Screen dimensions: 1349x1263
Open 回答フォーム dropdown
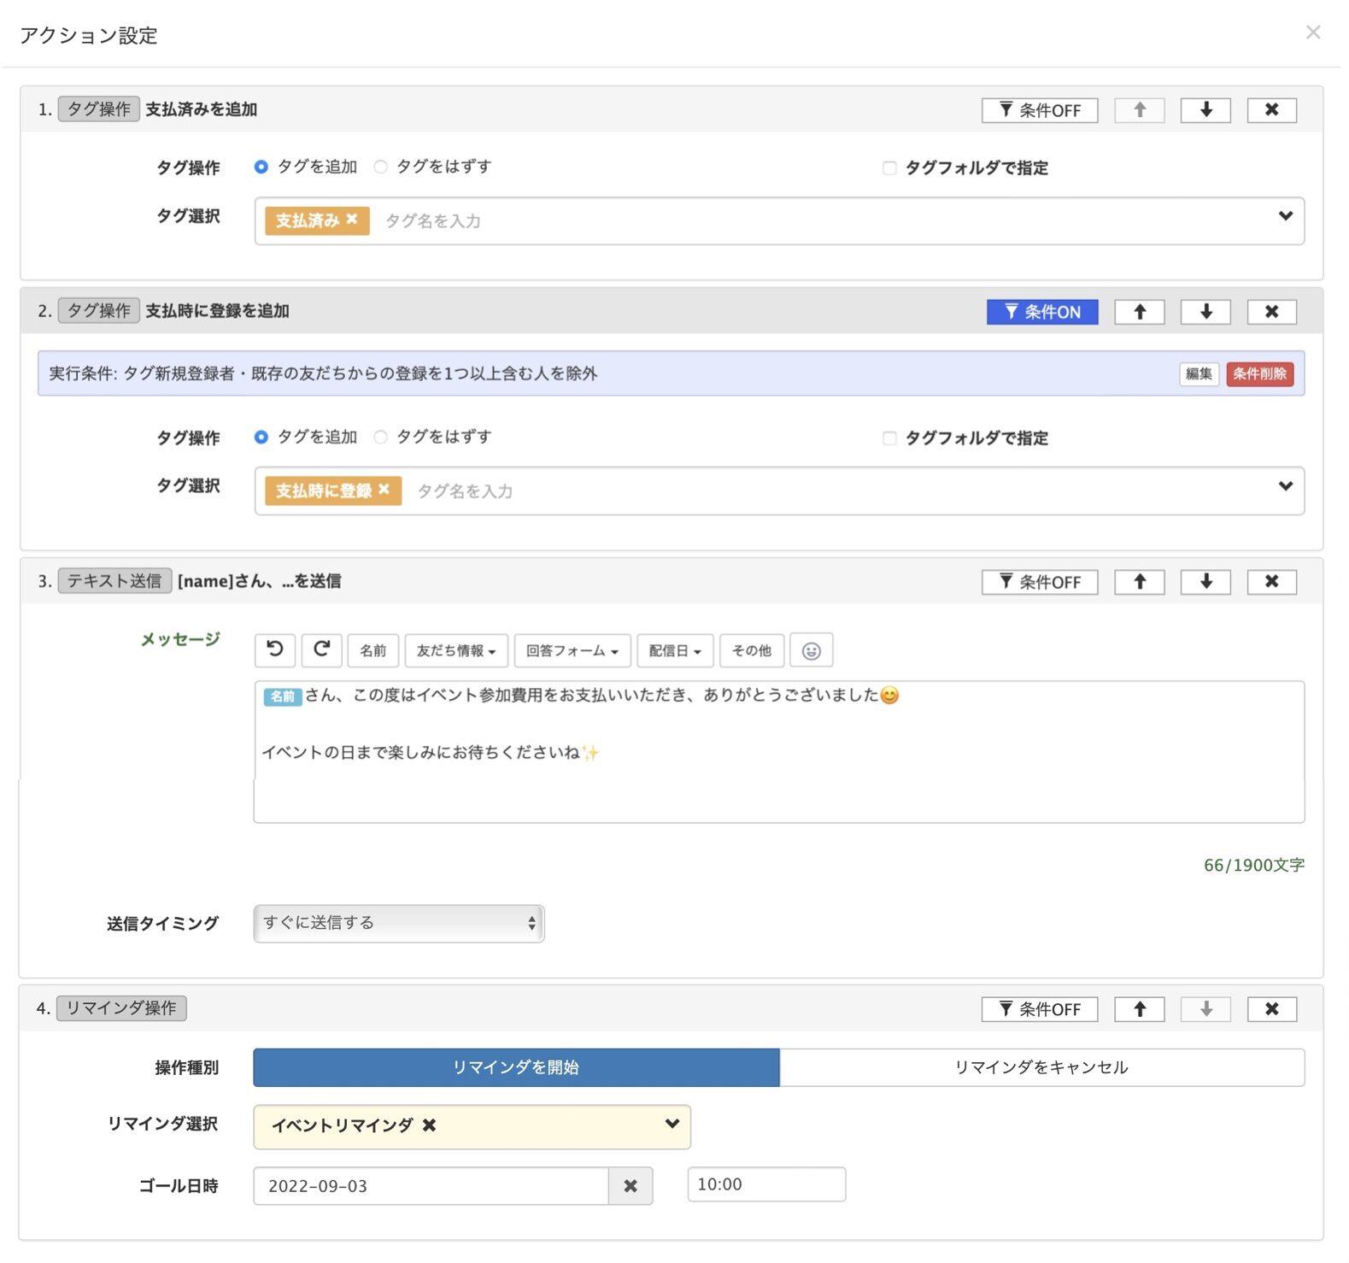(572, 650)
